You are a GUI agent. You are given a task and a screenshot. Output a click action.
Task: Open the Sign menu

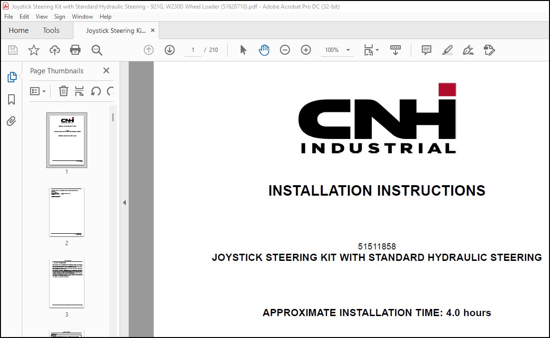(60, 17)
